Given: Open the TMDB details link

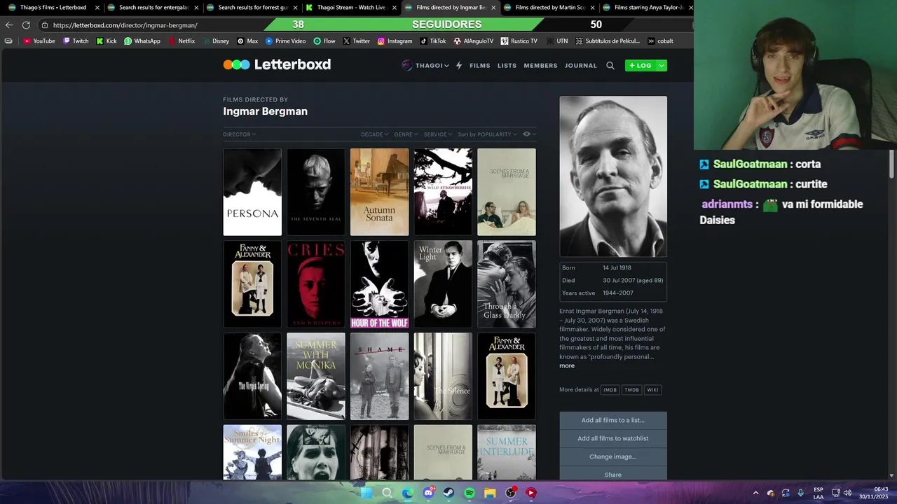Looking at the screenshot, I should (x=631, y=390).
